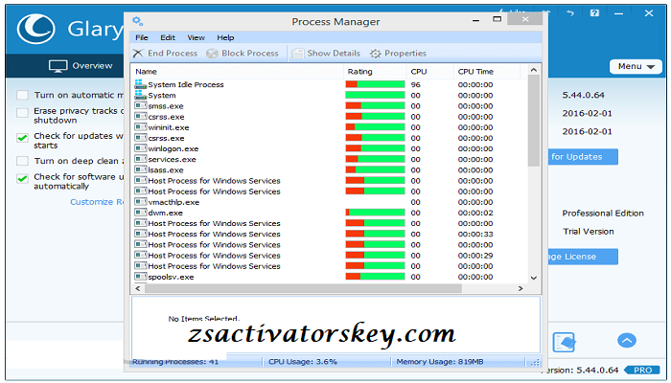
Task: Click the icon beside services.exe
Action: (x=140, y=159)
